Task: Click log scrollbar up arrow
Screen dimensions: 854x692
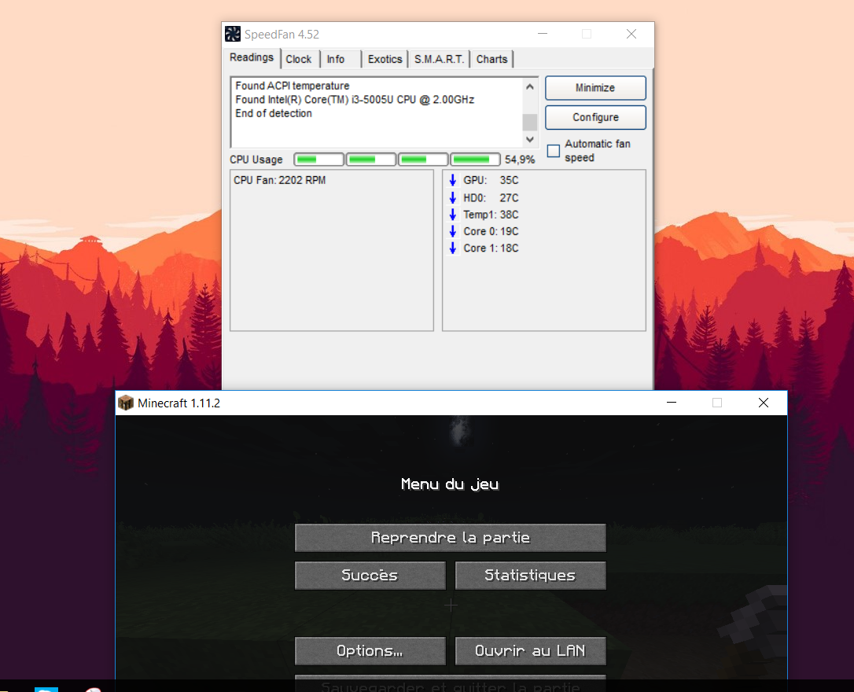Action: (529, 86)
